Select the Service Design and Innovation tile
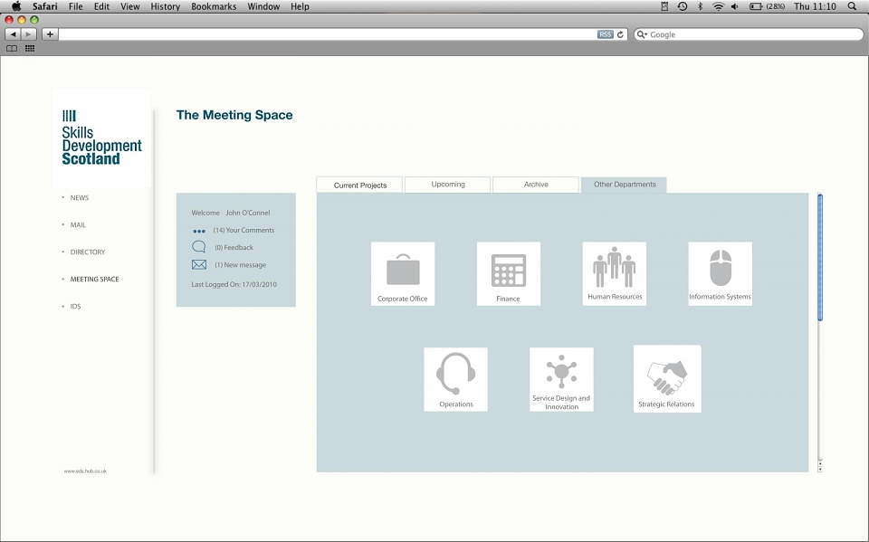Screen dimensions: 869x542 coord(561,379)
